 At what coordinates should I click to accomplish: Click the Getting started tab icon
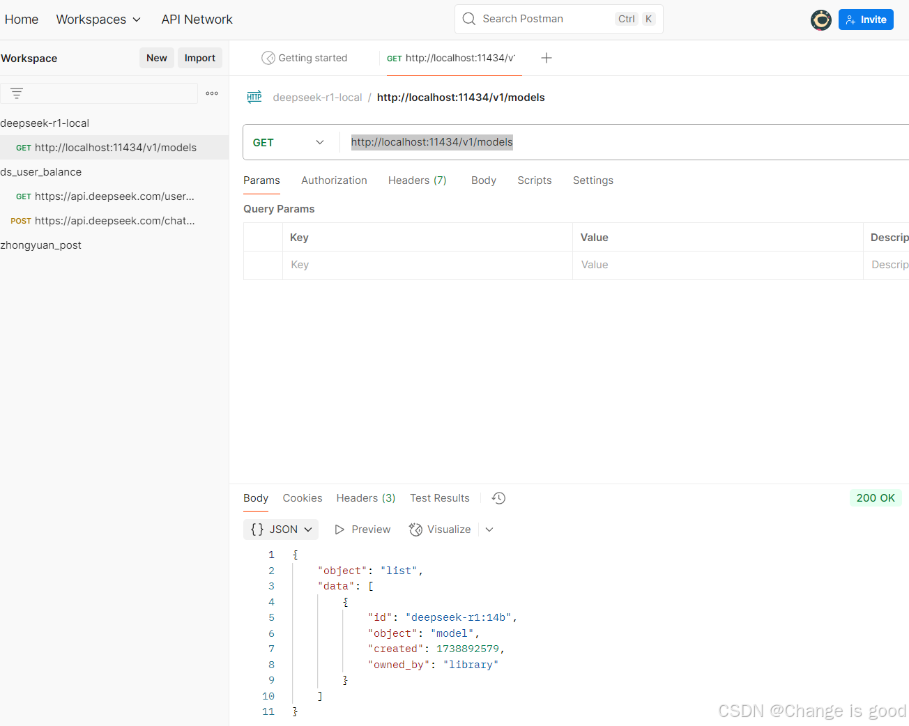268,58
